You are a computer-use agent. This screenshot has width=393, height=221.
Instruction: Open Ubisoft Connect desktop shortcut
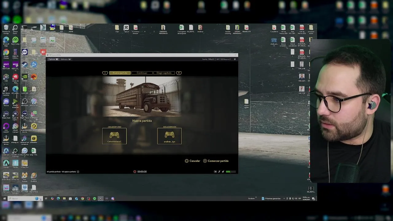coord(15,128)
